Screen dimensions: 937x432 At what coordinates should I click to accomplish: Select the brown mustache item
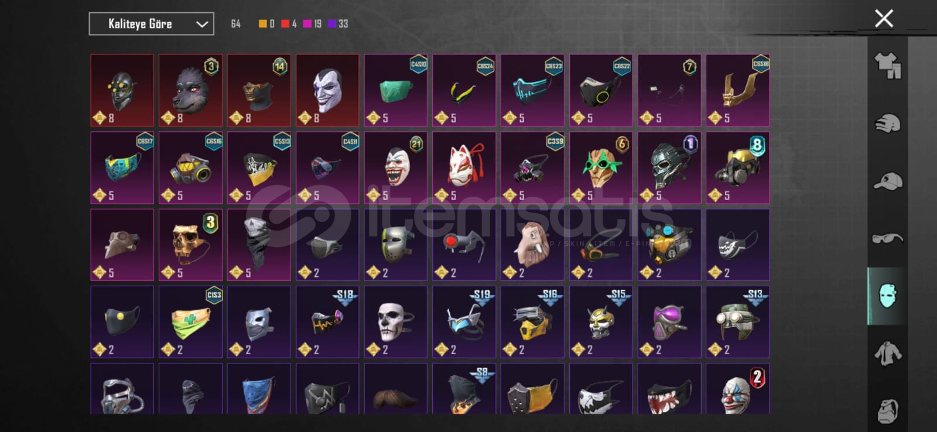(x=396, y=389)
